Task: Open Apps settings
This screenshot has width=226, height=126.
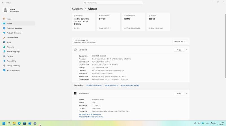Action: tap(18, 42)
